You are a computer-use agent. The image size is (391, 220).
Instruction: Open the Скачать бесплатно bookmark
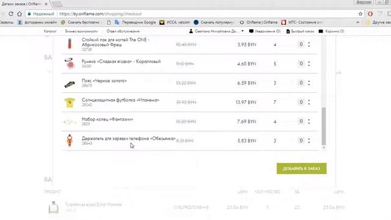[81, 23]
